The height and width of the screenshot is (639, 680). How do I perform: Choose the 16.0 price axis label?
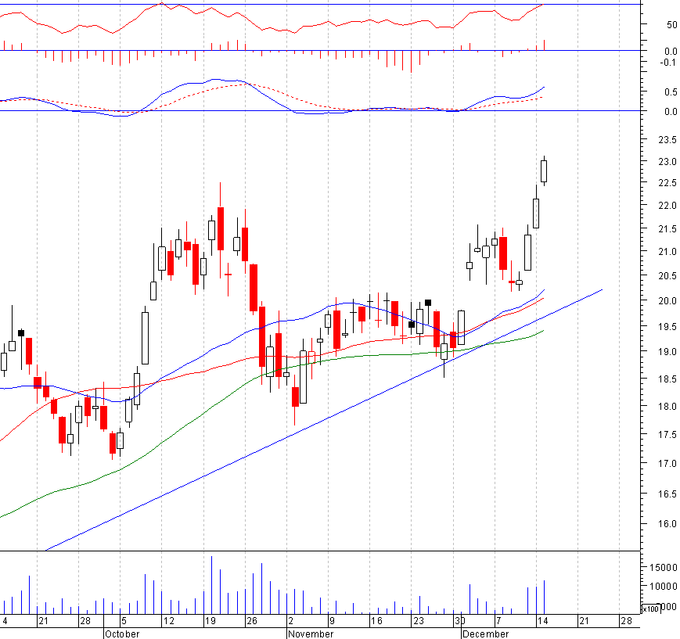tap(667, 524)
